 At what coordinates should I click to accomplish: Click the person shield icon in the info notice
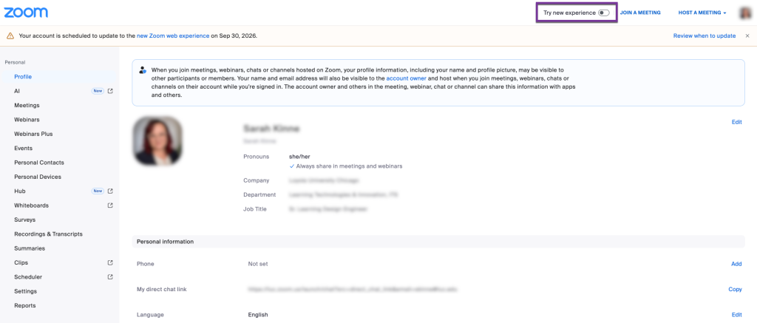(x=143, y=70)
